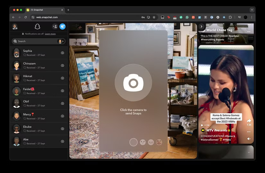Open the calendar extension icon labeled 202
The height and width of the screenshot is (173, 265).
point(175,17)
